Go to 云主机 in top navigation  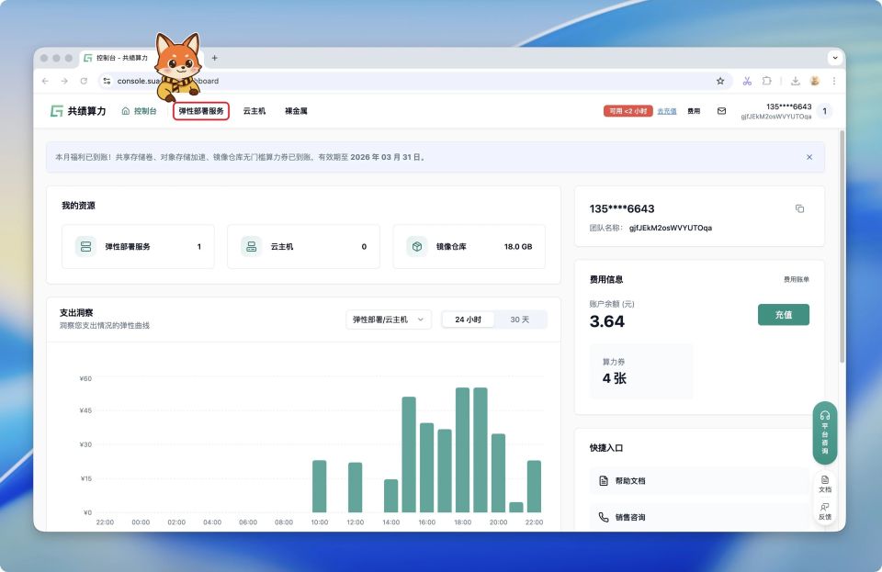tap(254, 111)
